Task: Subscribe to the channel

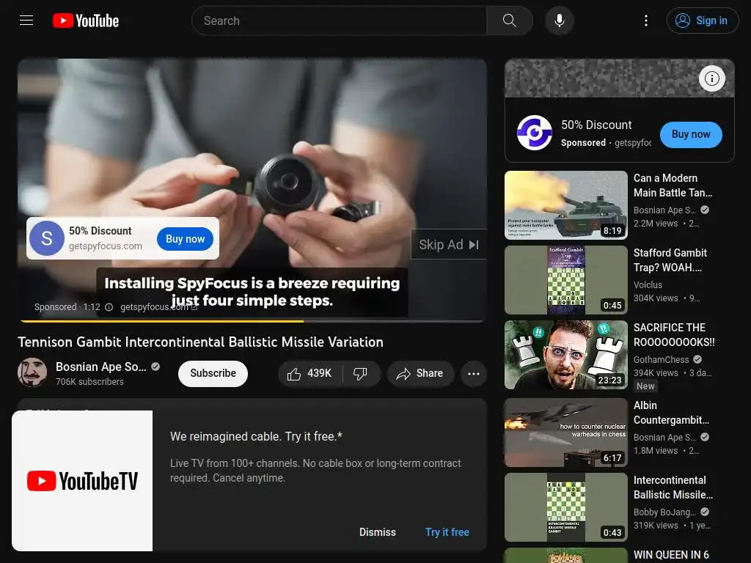Action: pyautogui.click(x=213, y=373)
